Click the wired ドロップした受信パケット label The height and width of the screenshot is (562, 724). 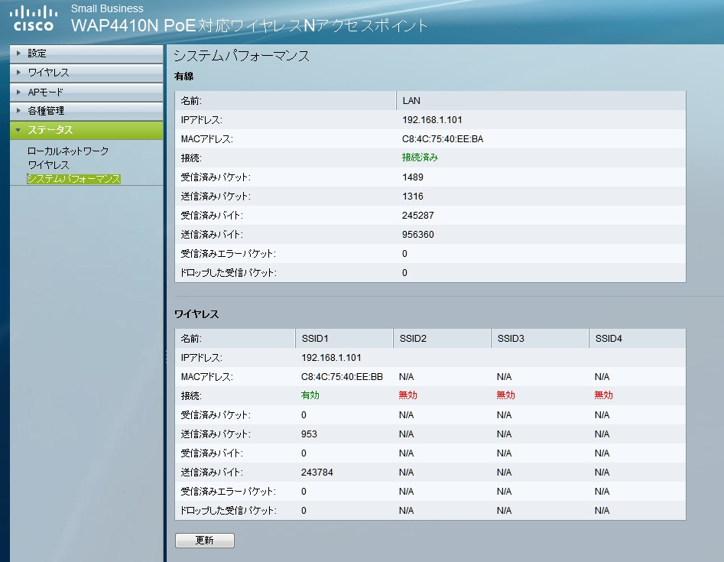pyautogui.click(x=228, y=273)
